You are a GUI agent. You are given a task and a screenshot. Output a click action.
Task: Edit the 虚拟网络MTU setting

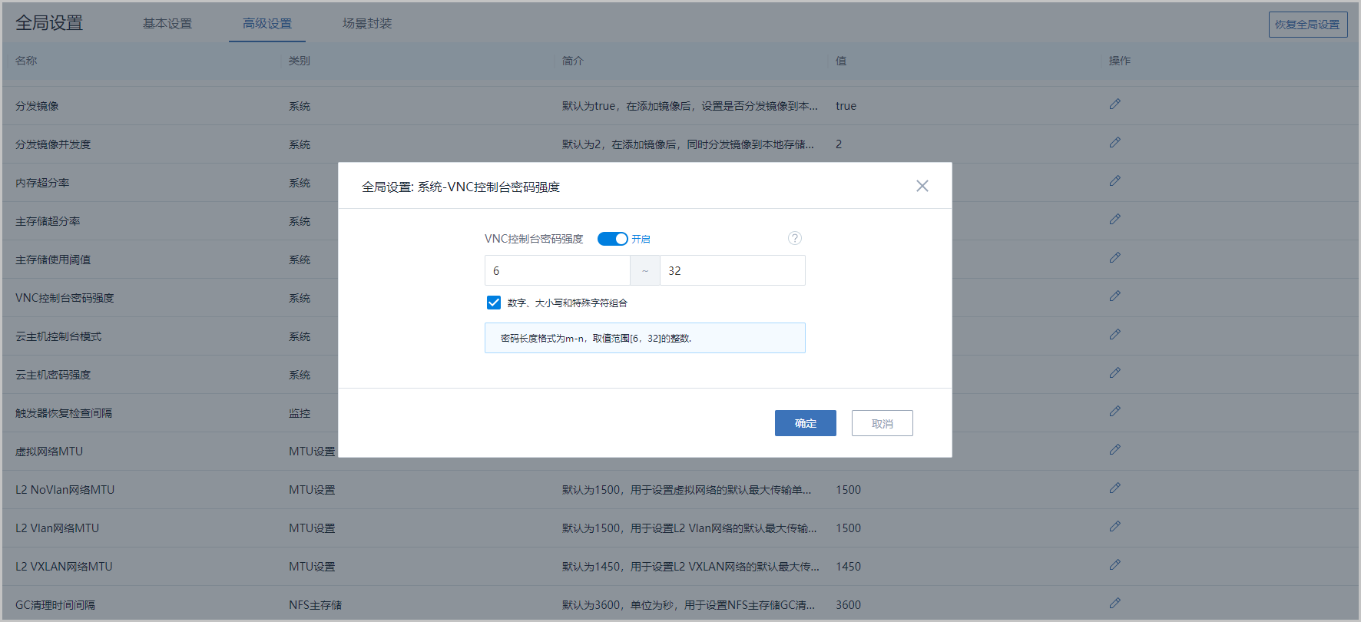pyautogui.click(x=1114, y=449)
